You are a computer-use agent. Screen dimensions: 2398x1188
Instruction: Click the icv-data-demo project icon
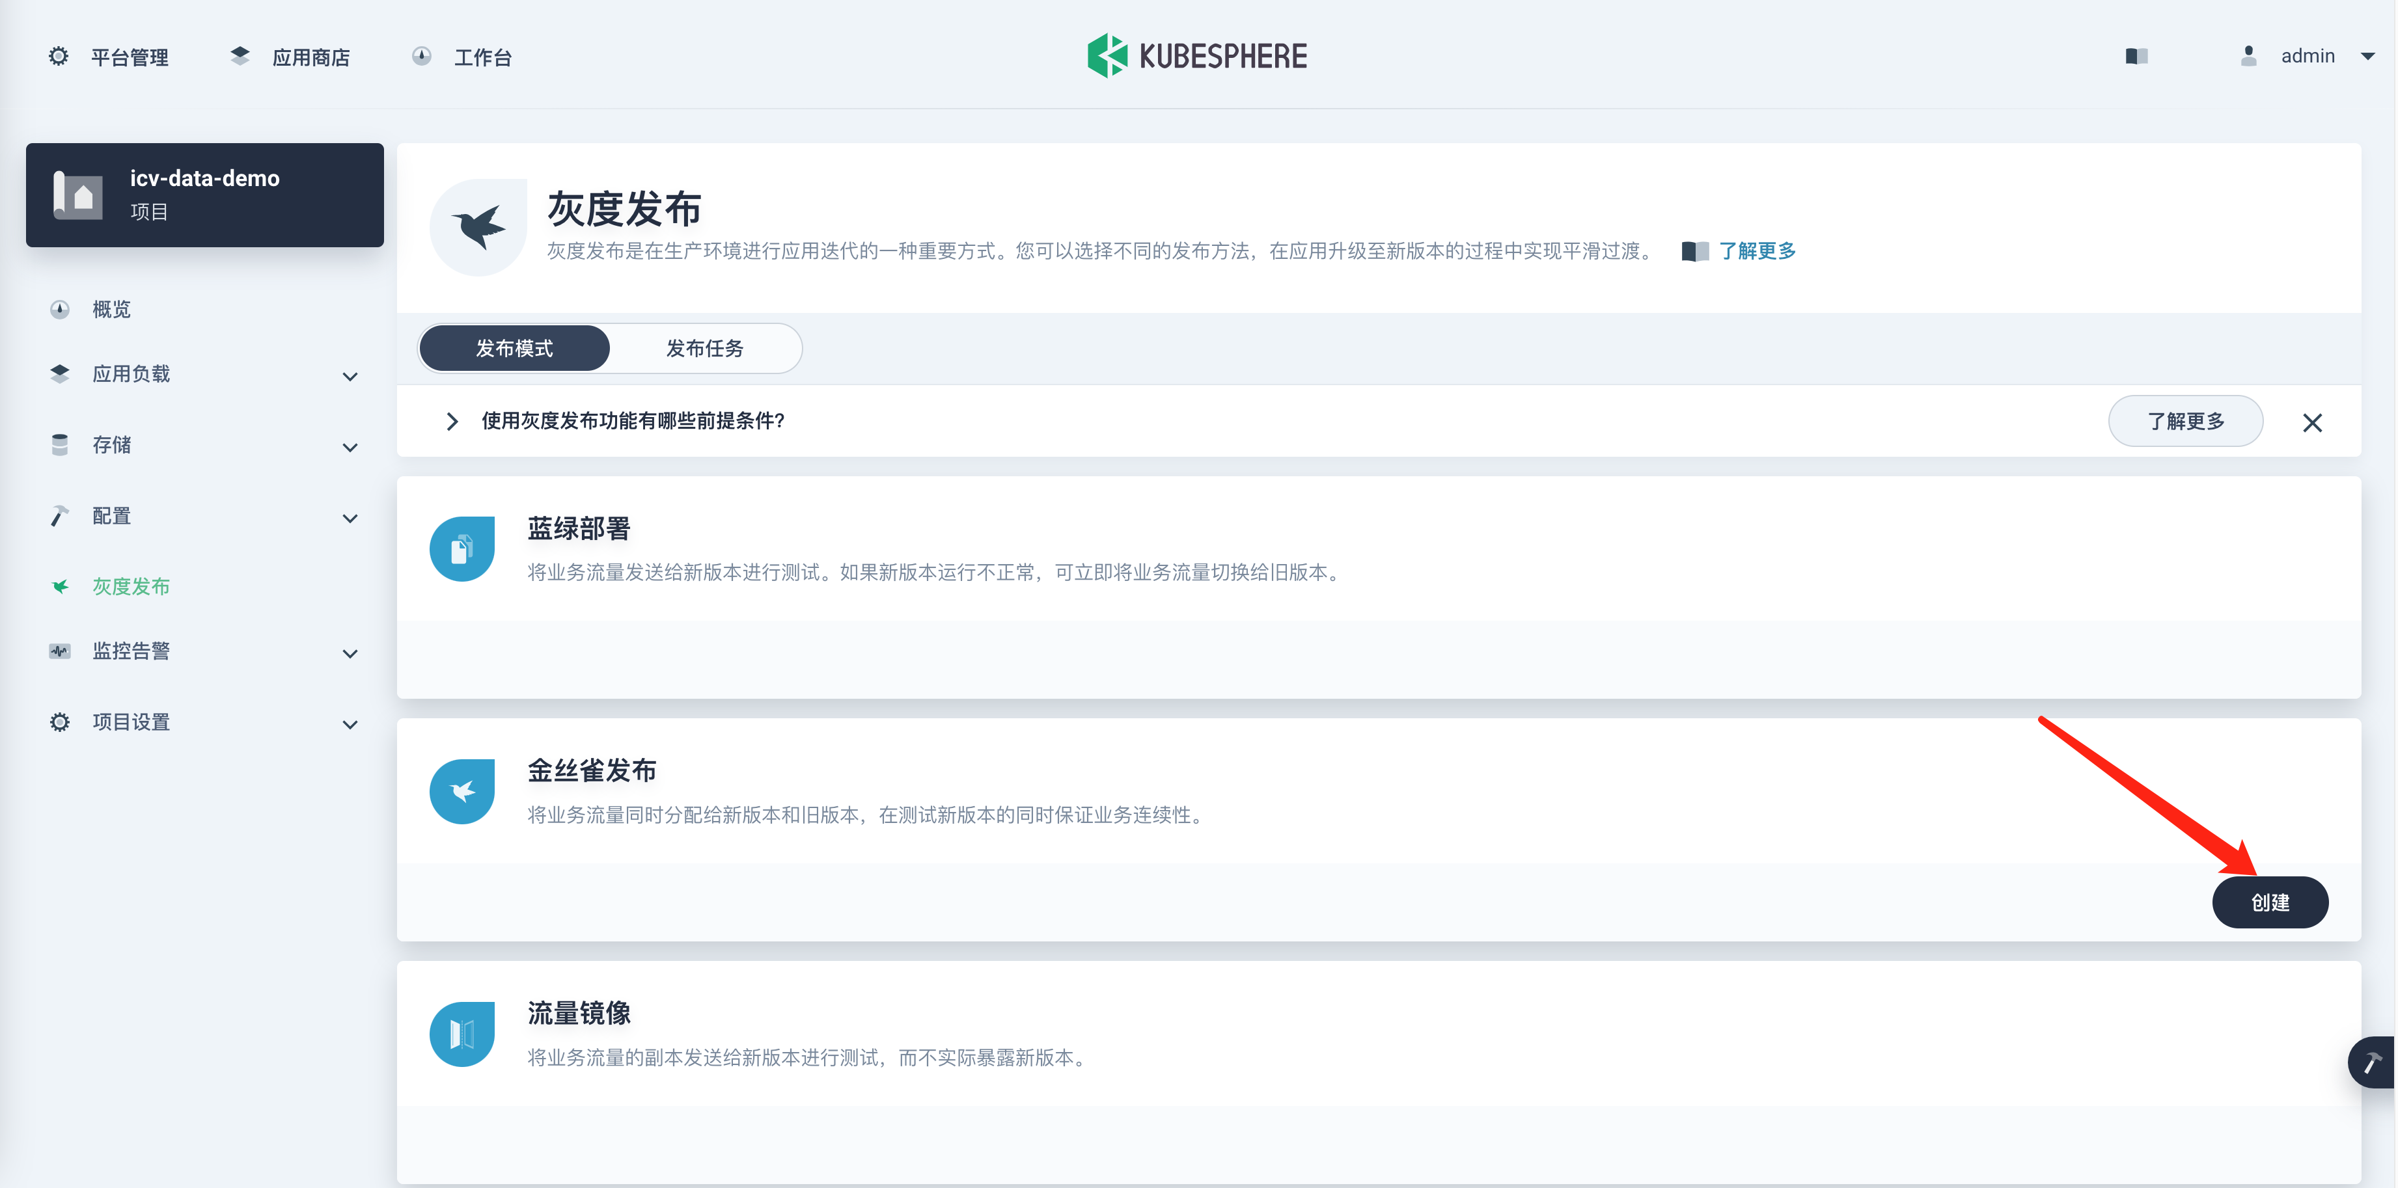78,195
